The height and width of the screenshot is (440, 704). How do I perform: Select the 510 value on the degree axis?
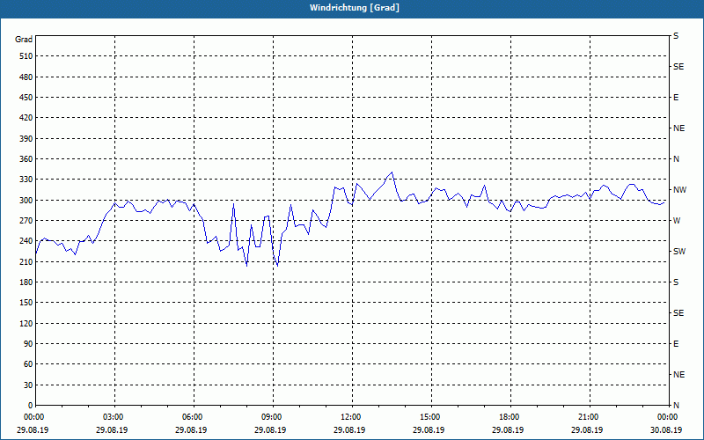click(x=26, y=56)
